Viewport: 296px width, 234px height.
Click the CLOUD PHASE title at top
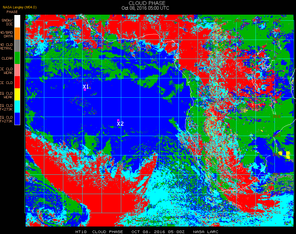(x=147, y=3)
